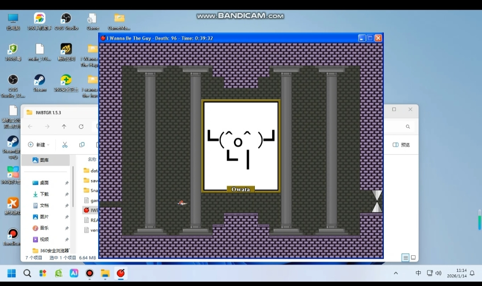The width and height of the screenshot is (482, 286).
Task: Select the Sna... folder in file list
Action: click(91, 190)
